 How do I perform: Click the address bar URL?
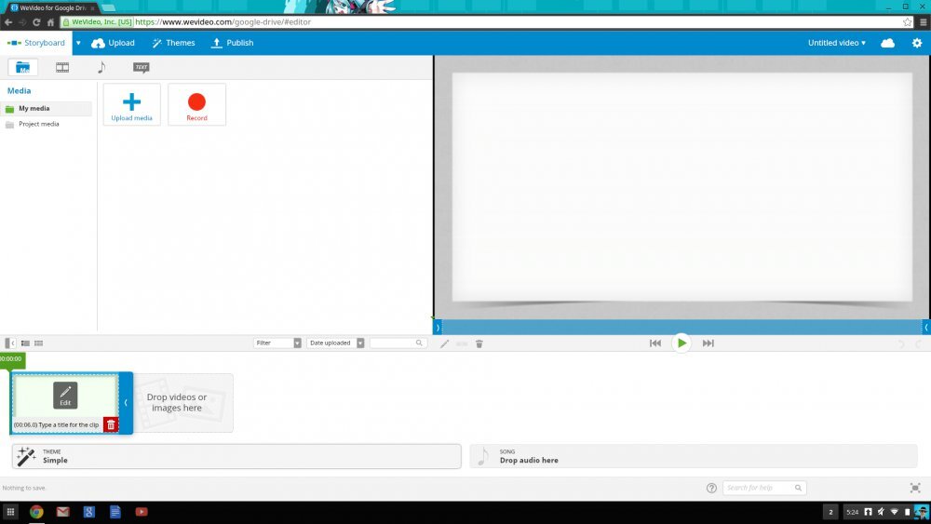(x=223, y=22)
